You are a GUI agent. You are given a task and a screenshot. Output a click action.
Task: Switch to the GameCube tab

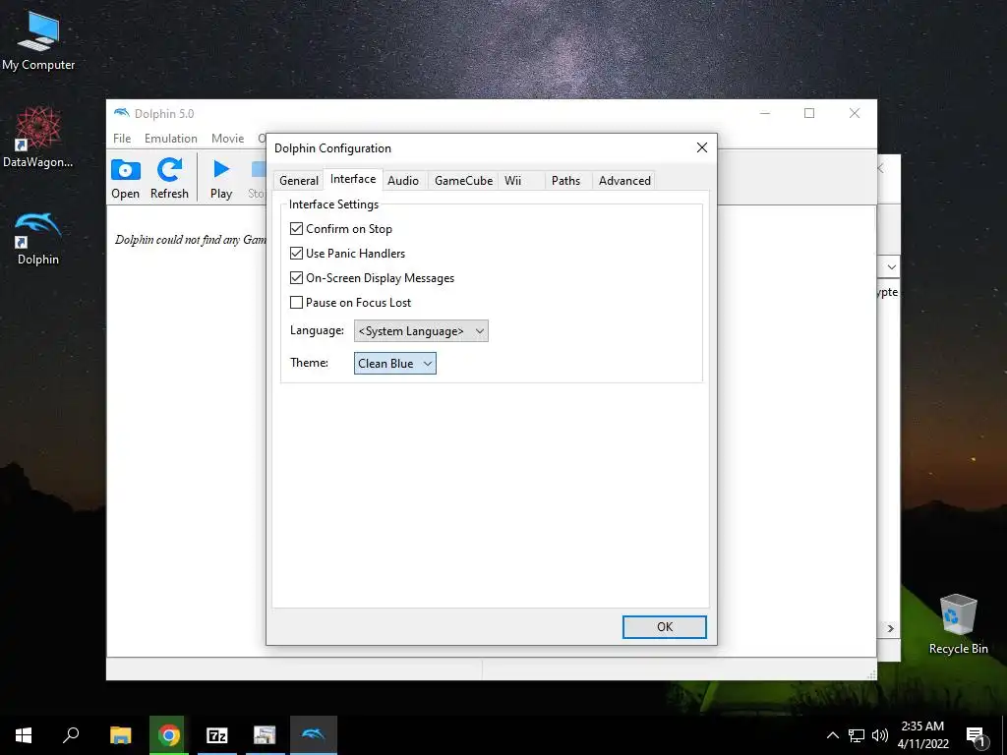(x=464, y=181)
